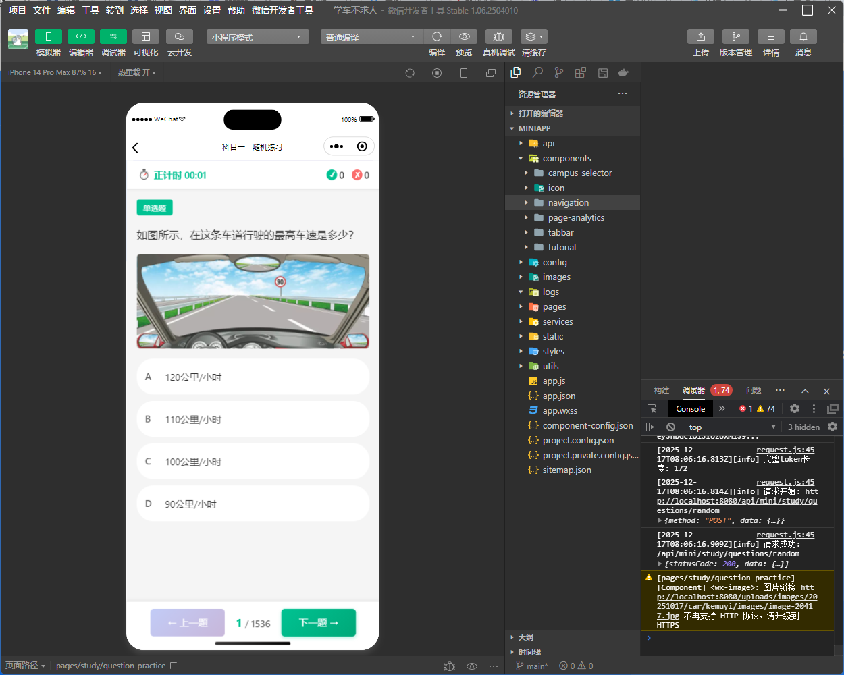
Task: Toggle the simulator panel (模拟器)
Action: pos(48,36)
